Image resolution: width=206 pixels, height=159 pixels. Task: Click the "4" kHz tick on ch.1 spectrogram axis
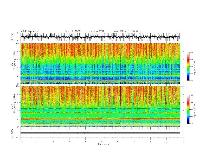18,68
